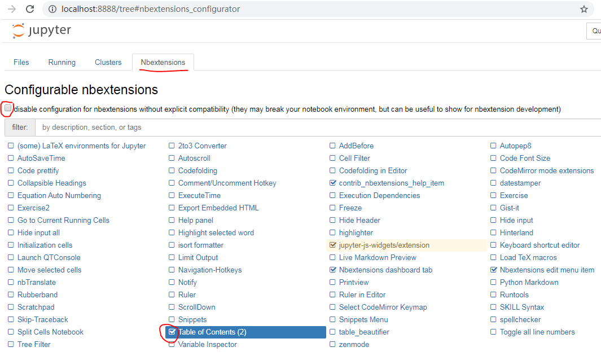The height and width of the screenshot is (356, 601).
Task: Select the Code Font Size link
Action: tap(525, 158)
